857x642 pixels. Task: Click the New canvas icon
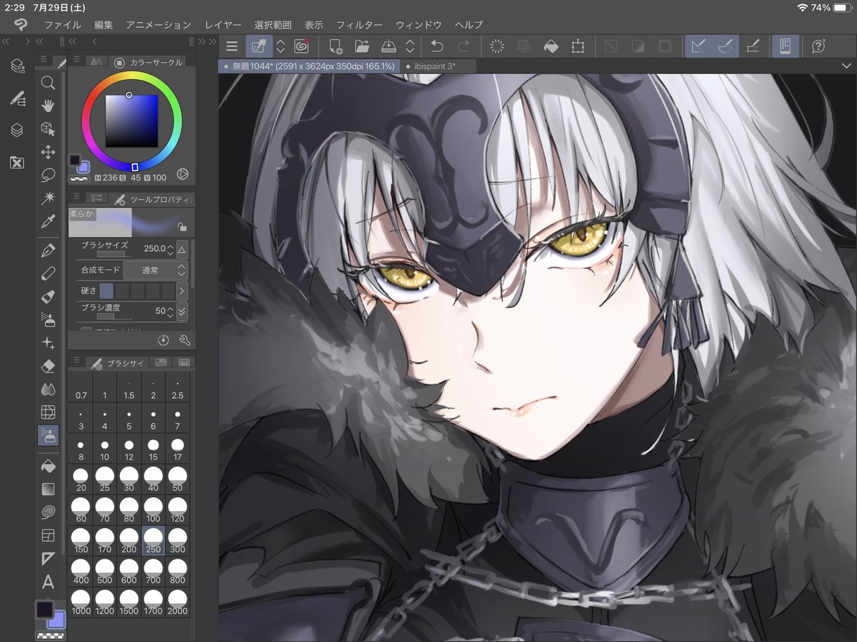(x=335, y=46)
